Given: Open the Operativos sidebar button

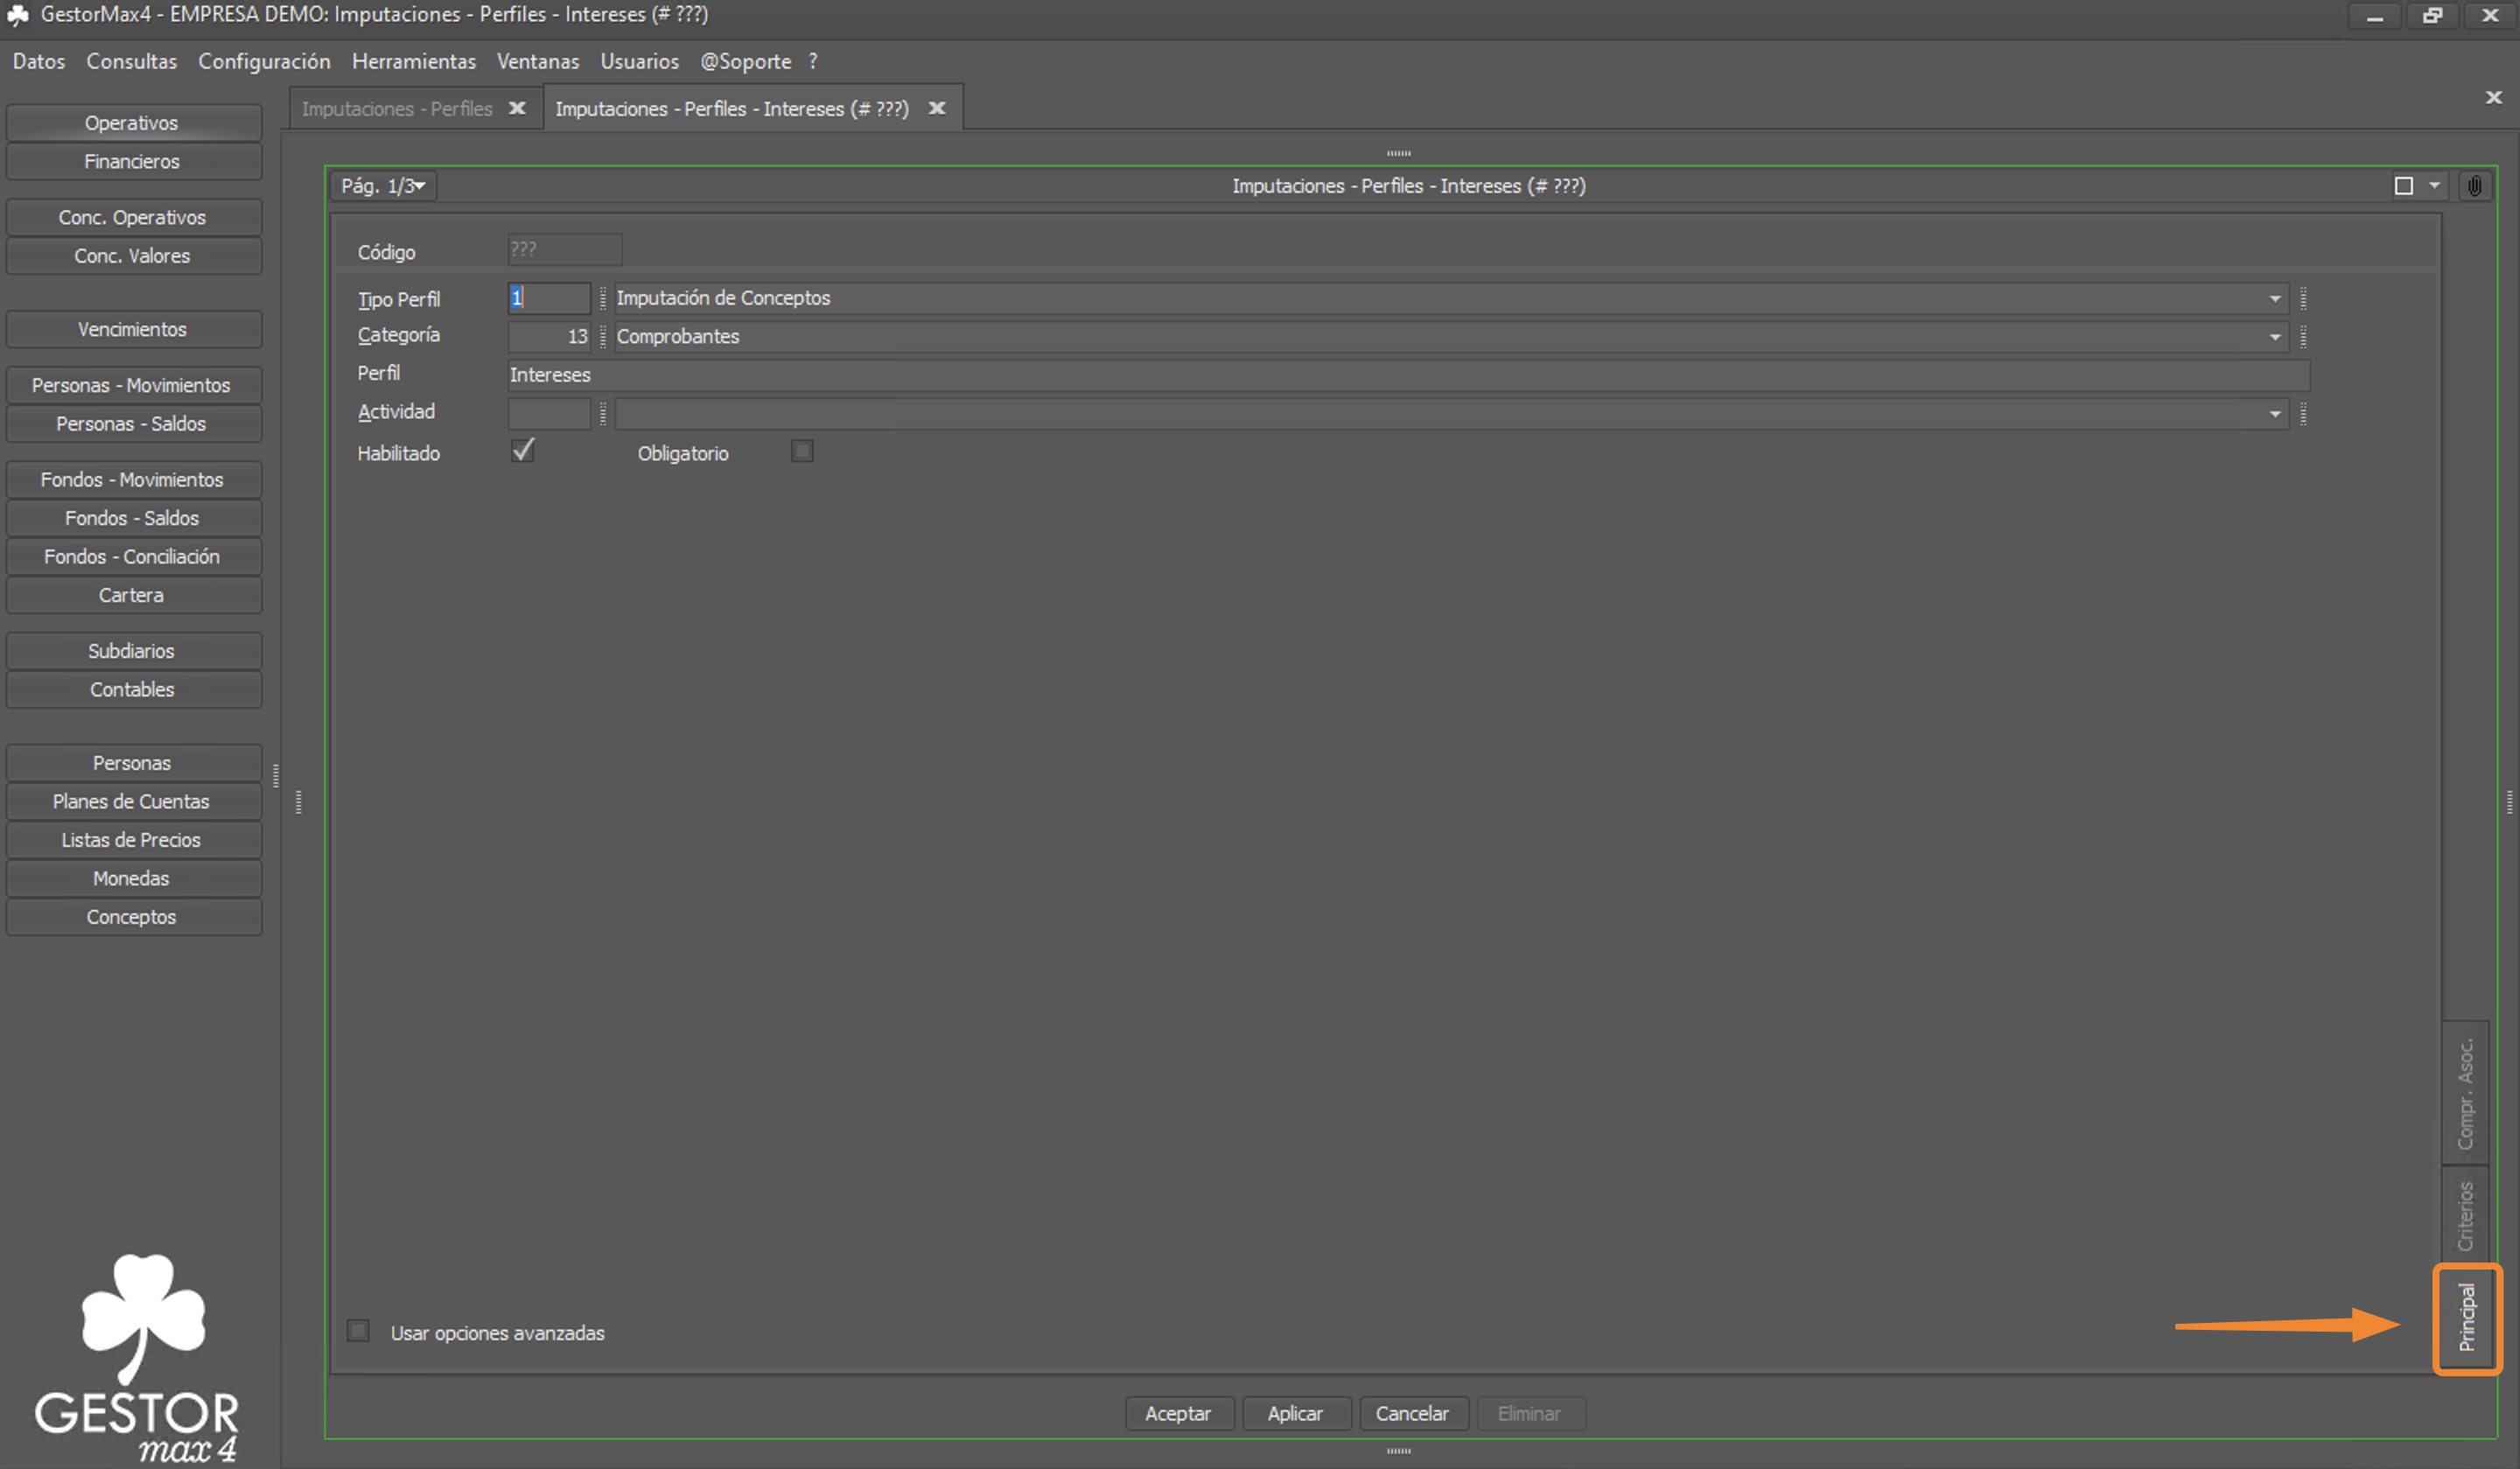Looking at the screenshot, I should 132,123.
